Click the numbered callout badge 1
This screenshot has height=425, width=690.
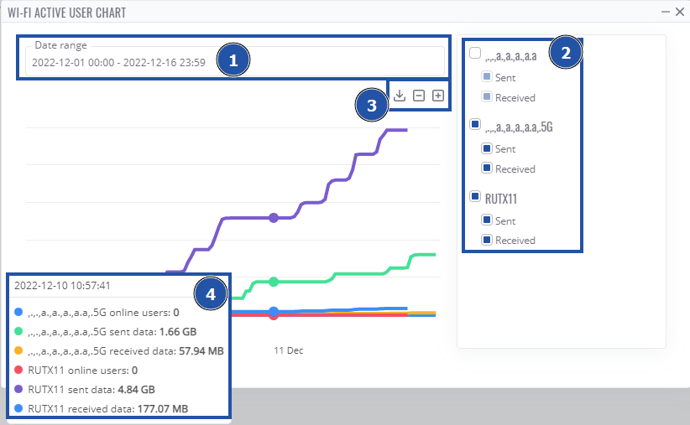coord(234,60)
